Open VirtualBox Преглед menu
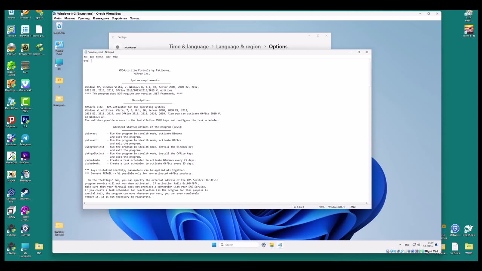The width and height of the screenshot is (482, 271). [84, 18]
